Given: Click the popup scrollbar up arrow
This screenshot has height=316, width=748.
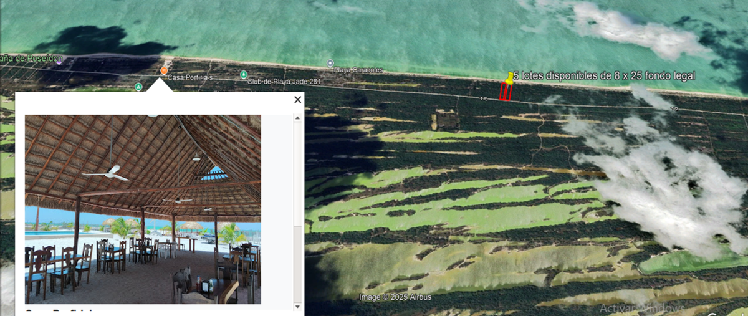Looking at the screenshot, I should [297, 118].
